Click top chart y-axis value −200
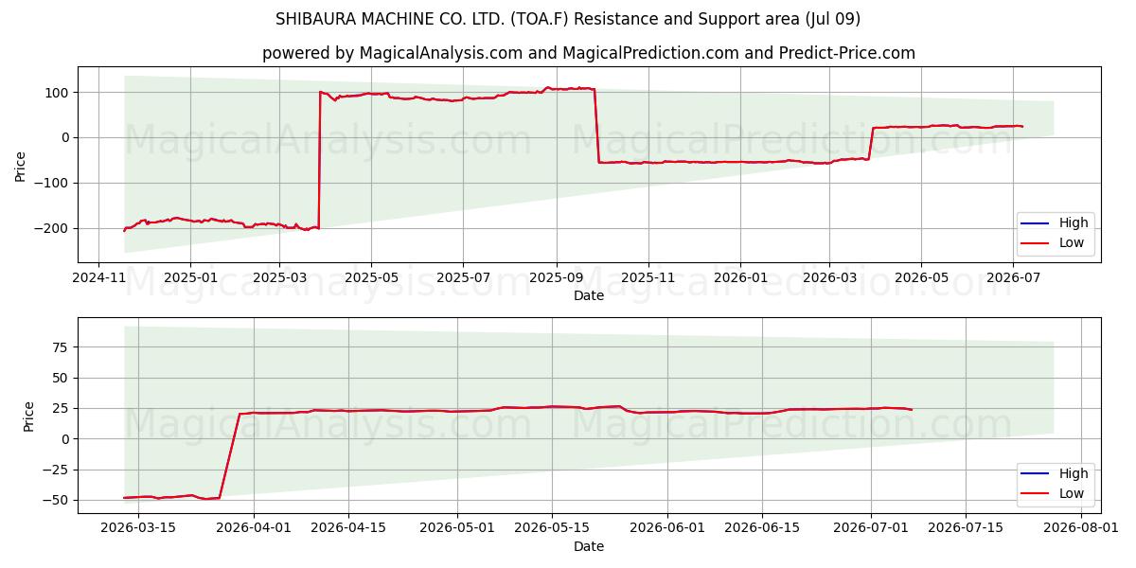Image resolution: width=1136 pixels, height=568 pixels. point(53,229)
